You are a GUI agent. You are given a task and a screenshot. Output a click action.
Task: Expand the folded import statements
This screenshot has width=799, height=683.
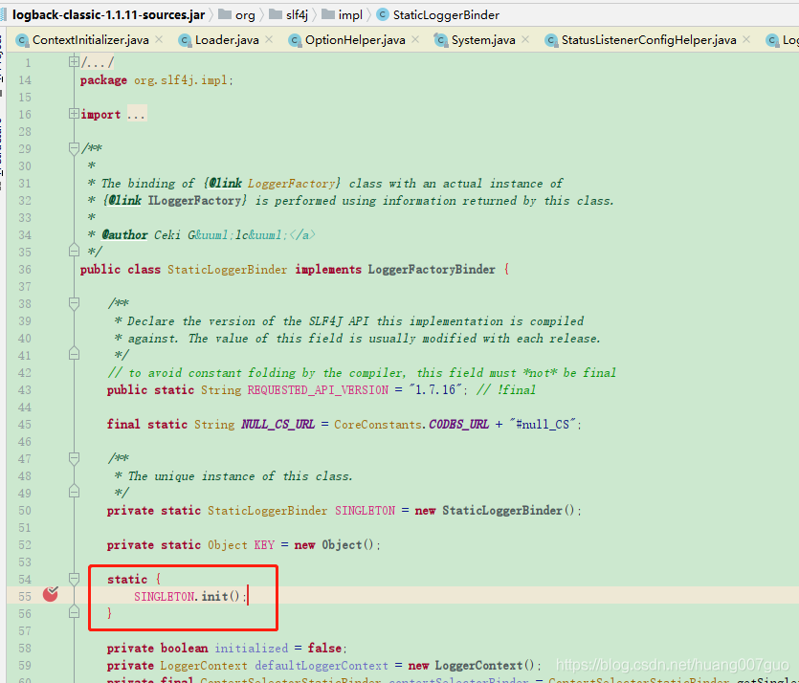coord(74,114)
